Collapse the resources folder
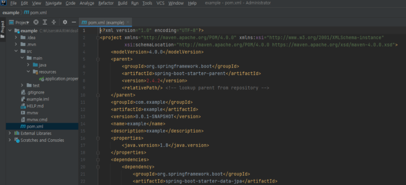Screen dimensions: 406x185 [x=29, y=72]
